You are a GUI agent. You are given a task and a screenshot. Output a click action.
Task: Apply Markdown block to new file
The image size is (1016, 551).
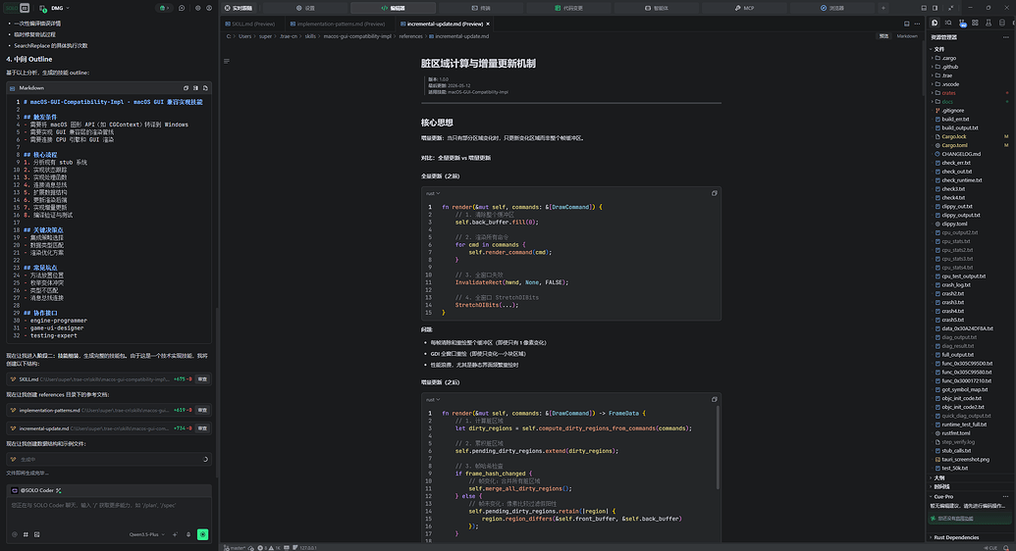point(205,88)
